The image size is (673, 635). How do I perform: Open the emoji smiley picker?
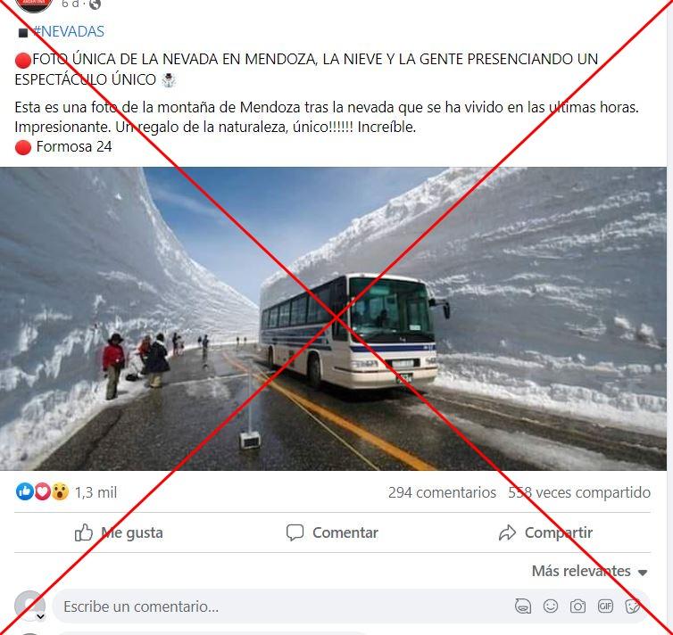click(x=550, y=606)
